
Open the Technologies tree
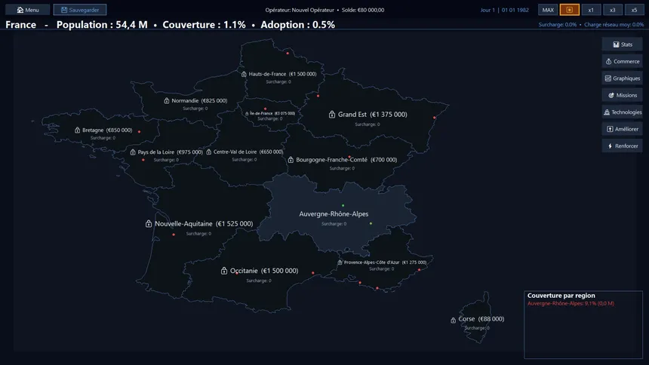click(x=622, y=112)
